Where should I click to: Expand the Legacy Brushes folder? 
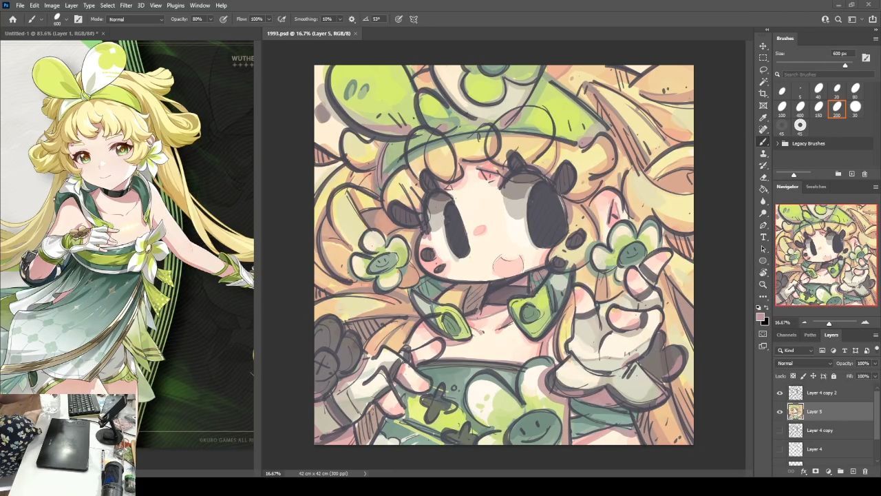coord(778,143)
